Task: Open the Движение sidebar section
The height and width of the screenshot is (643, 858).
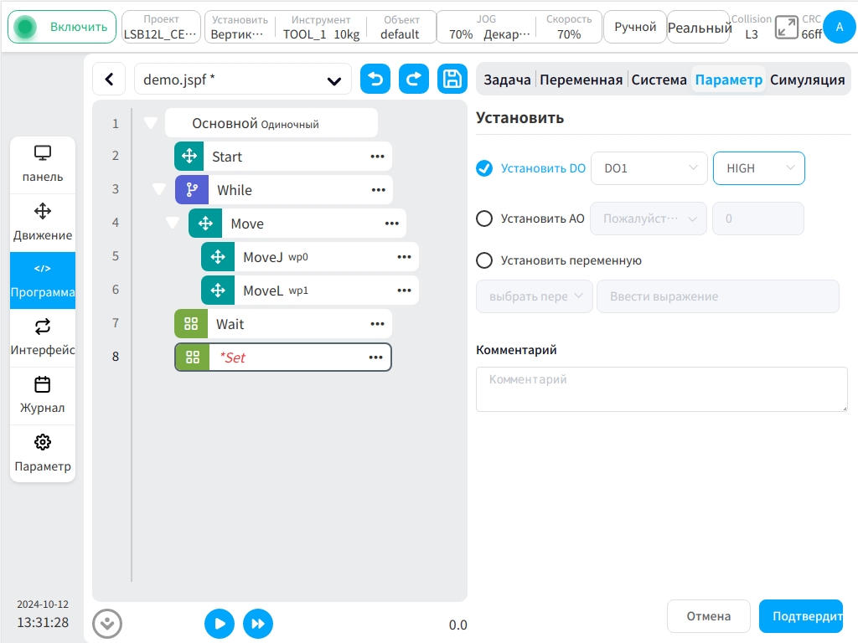Action: click(43, 223)
